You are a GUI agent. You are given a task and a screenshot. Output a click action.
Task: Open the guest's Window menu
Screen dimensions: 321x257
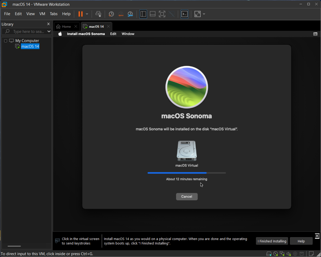pos(128,34)
